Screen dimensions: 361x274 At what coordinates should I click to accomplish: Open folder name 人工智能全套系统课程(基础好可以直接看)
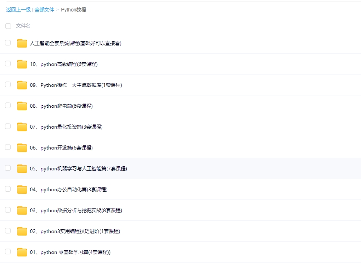pyautogui.click(x=76, y=43)
